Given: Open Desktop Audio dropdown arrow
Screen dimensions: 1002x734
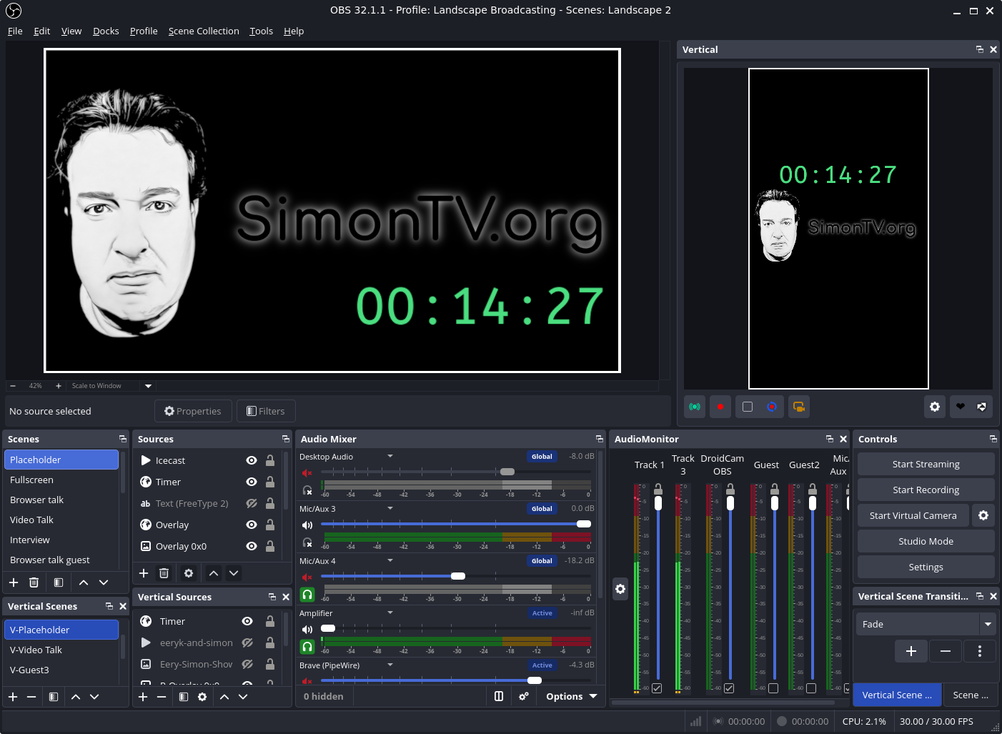Looking at the screenshot, I should pos(390,456).
